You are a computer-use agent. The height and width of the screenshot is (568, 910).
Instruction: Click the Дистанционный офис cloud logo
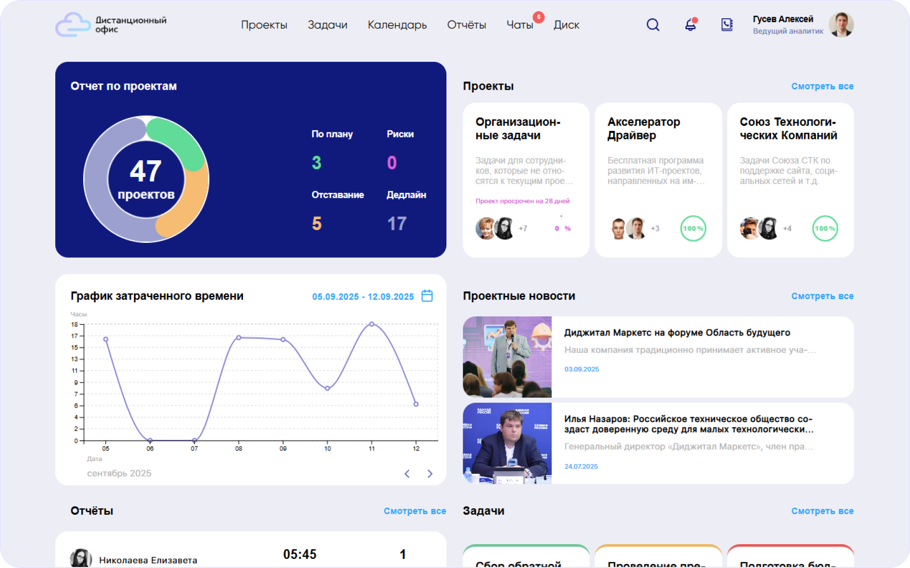(73, 25)
